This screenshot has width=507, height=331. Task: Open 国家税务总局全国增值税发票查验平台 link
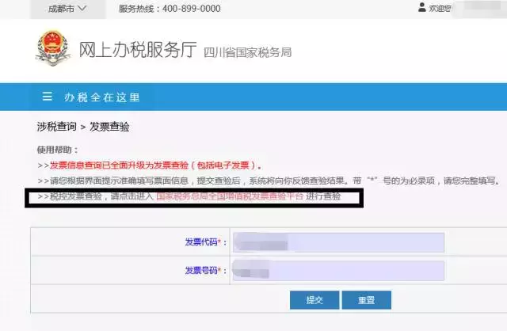point(230,196)
